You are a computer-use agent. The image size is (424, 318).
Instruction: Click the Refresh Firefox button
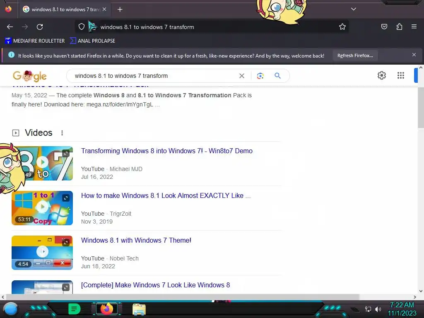(355, 55)
